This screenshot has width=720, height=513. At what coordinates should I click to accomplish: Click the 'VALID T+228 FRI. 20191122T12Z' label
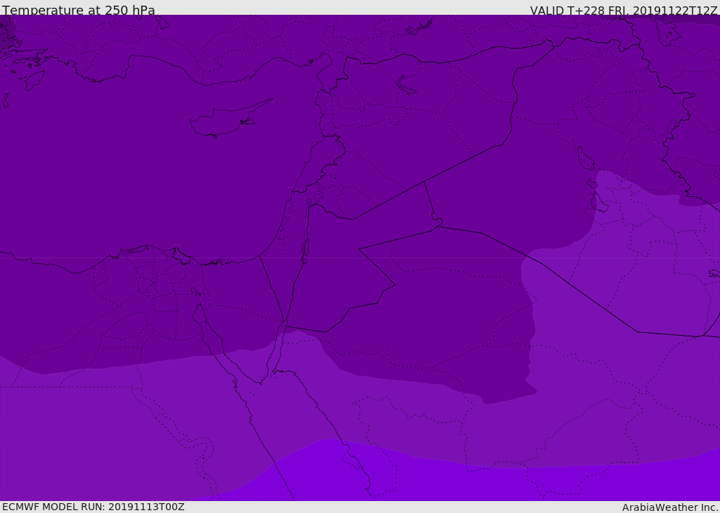623,11
